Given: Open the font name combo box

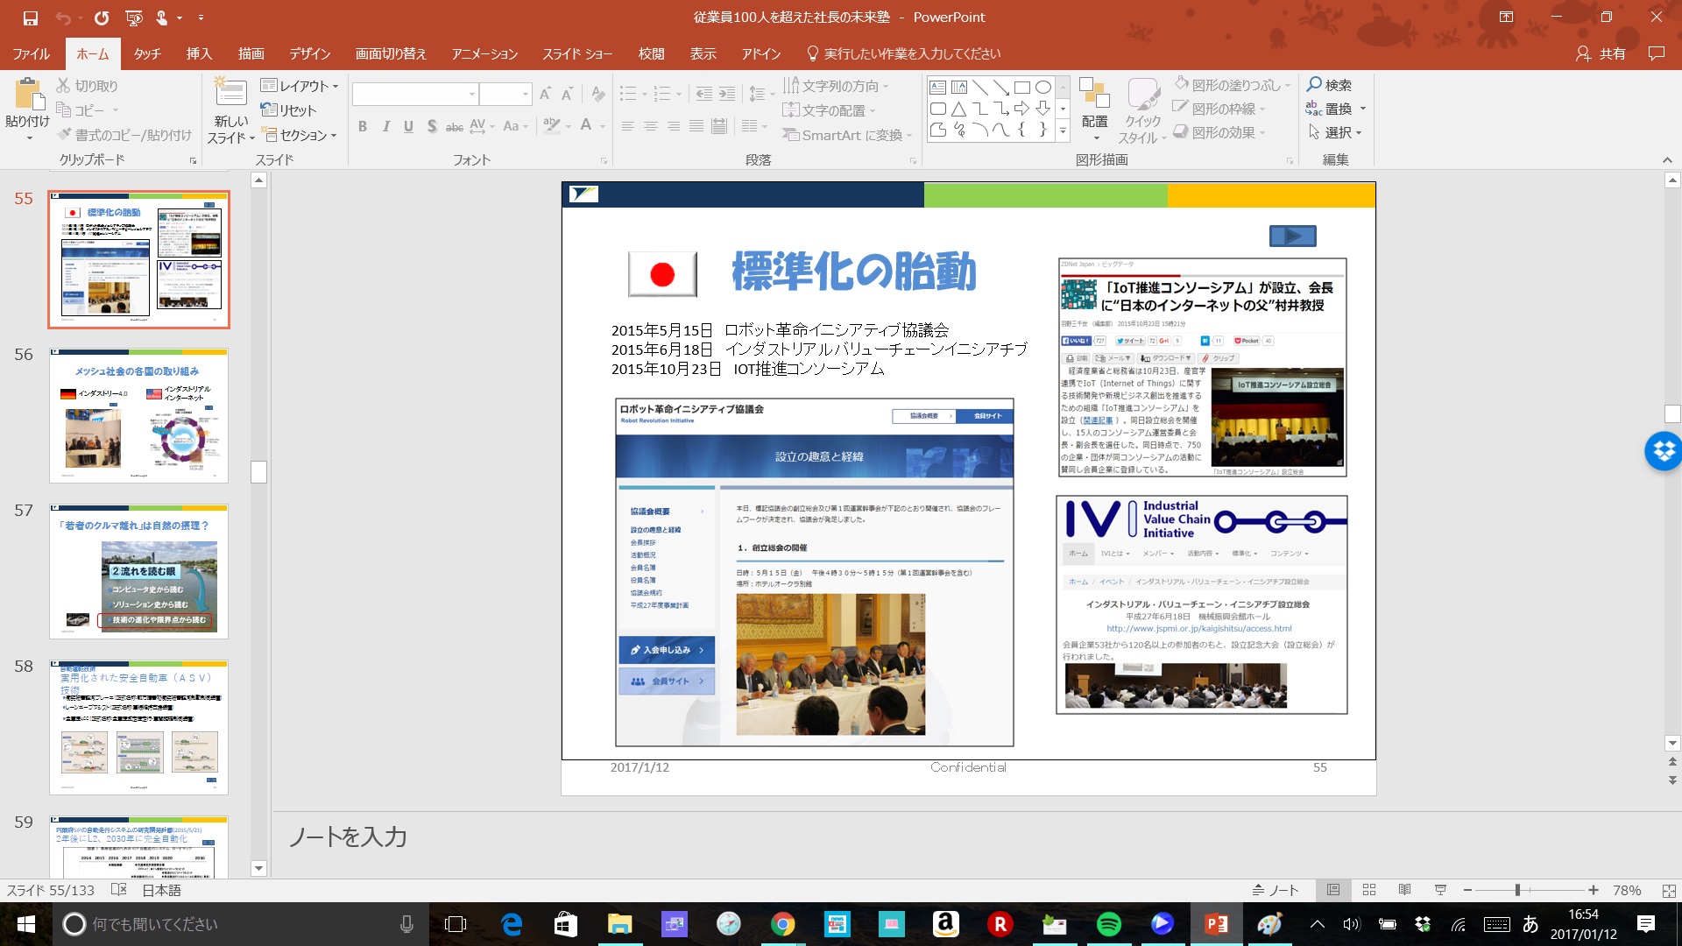Looking at the screenshot, I should click(x=415, y=94).
